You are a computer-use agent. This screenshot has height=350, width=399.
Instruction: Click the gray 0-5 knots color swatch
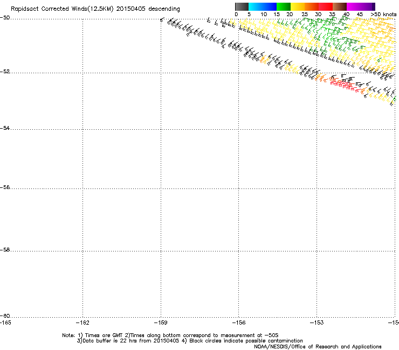click(242, 6)
